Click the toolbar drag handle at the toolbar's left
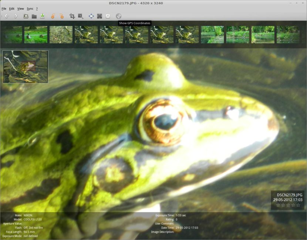 coord(1,16)
